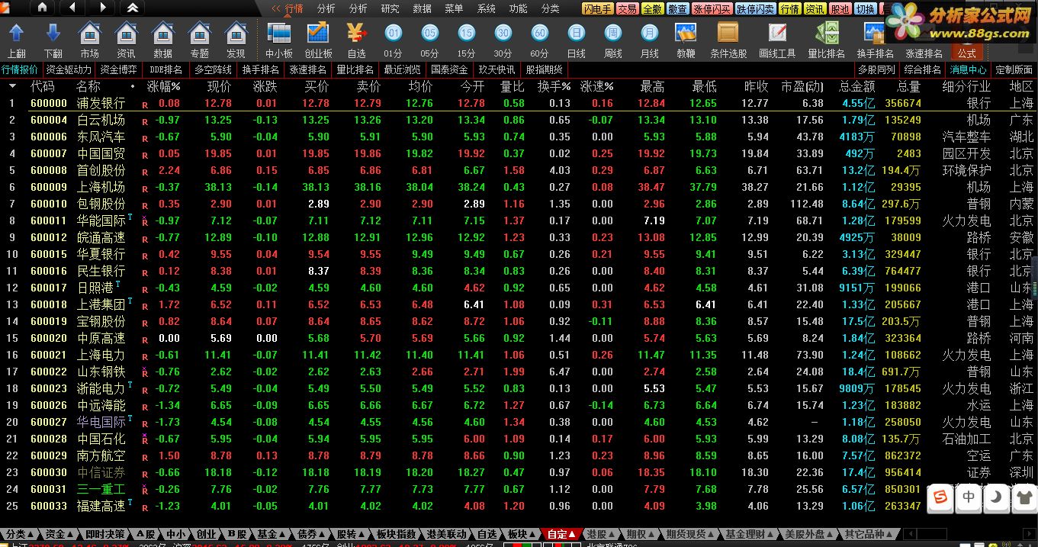Switch to the 30分 minute chart

point(503,34)
